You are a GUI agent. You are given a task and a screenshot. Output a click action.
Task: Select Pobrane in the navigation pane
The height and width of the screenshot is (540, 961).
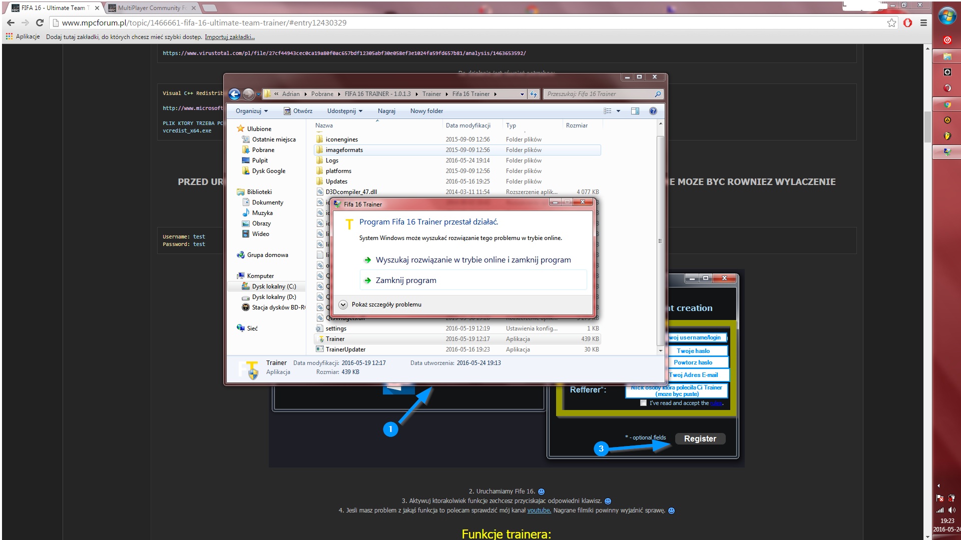pyautogui.click(x=263, y=150)
